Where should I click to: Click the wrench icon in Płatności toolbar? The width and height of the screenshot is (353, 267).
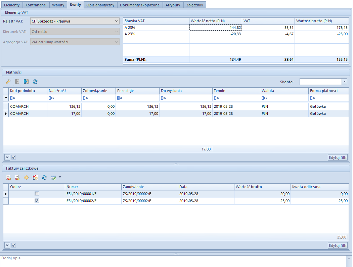pos(8,82)
